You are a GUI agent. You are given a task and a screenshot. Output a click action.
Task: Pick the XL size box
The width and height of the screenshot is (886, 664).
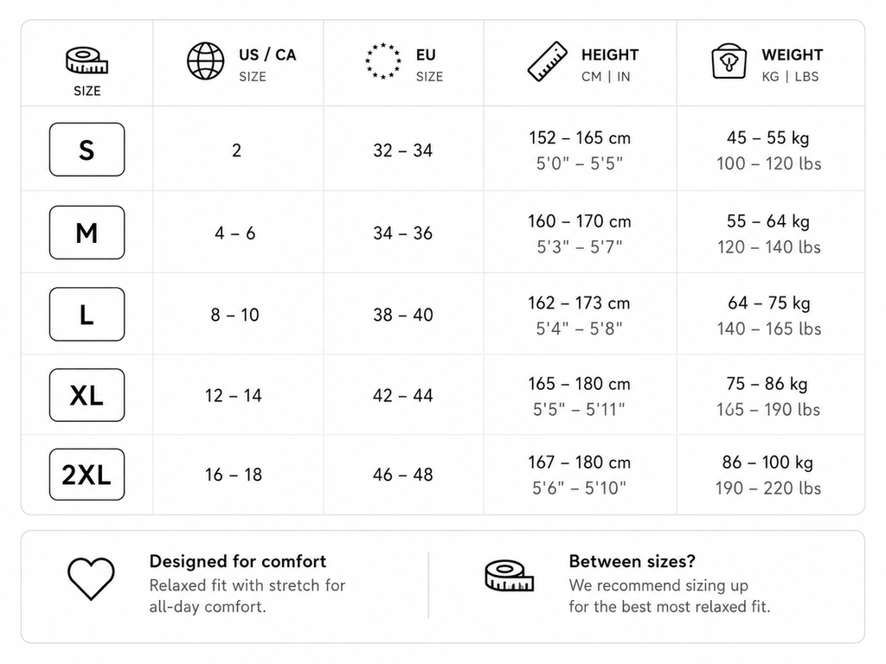tap(87, 395)
